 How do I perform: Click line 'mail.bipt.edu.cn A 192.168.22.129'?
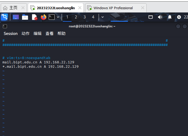point(38,62)
